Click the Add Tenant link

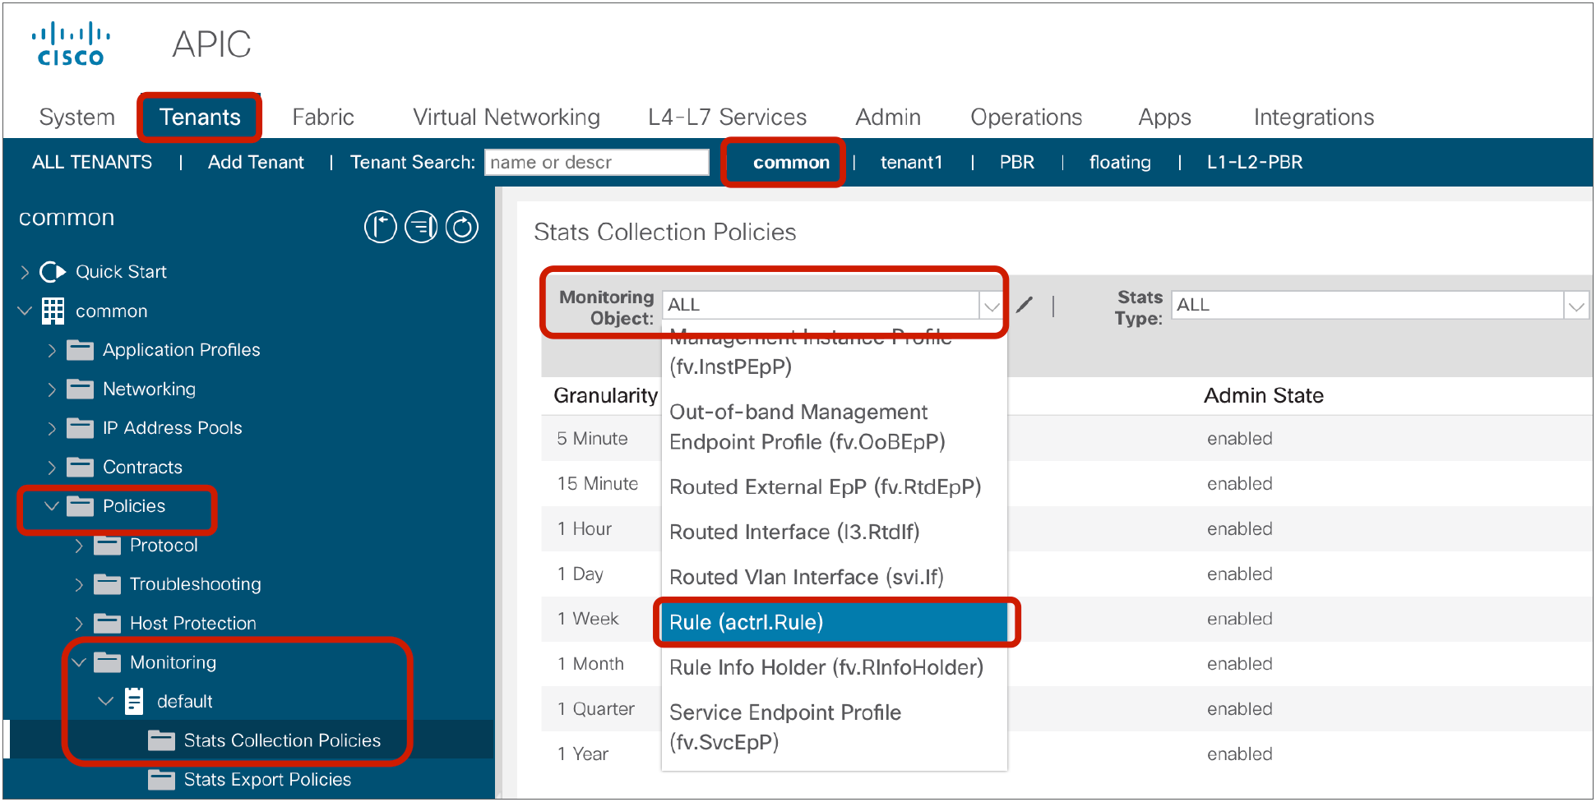click(x=256, y=163)
